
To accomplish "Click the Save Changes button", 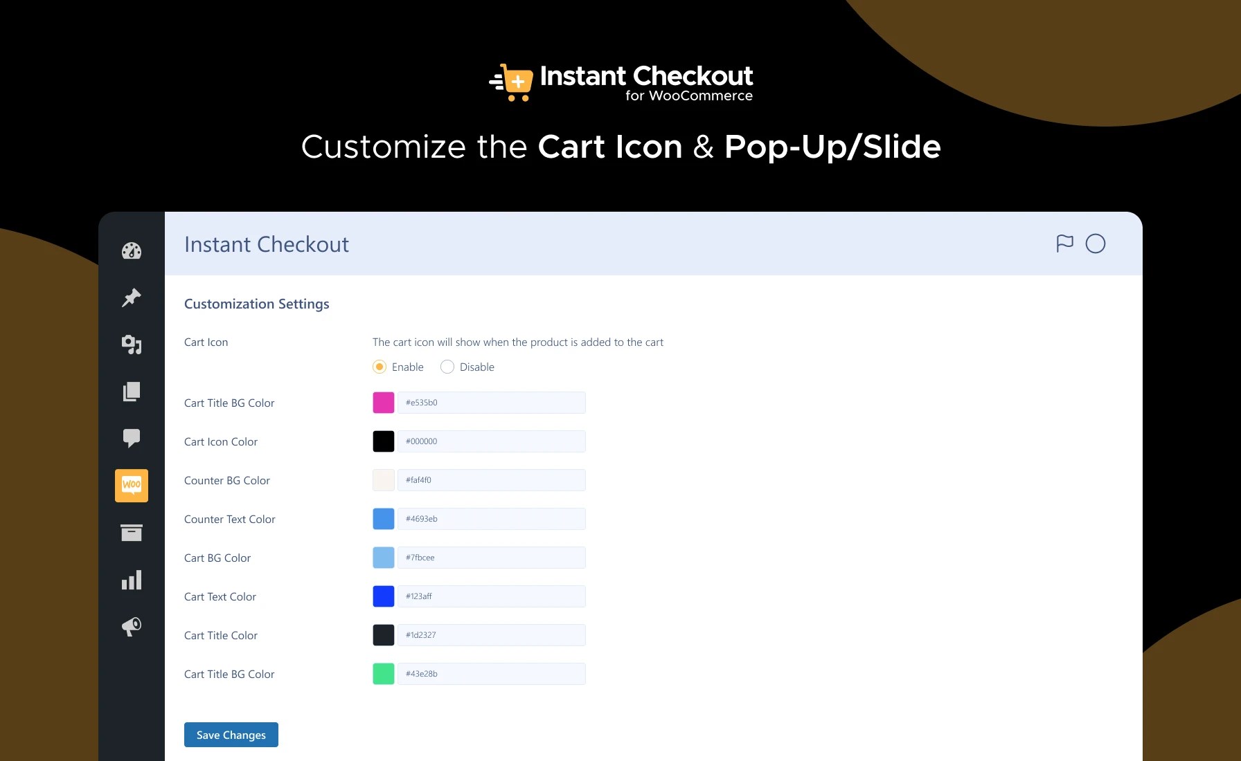I will coord(231,735).
